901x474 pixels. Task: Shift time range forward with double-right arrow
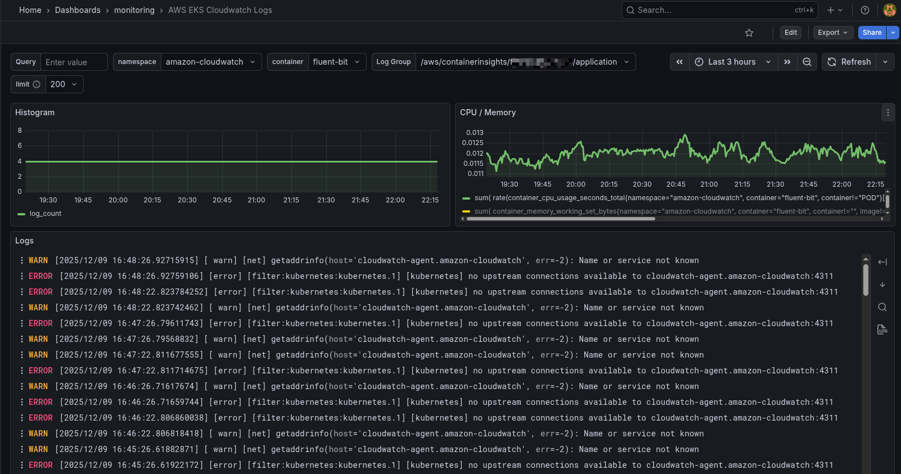[787, 62]
